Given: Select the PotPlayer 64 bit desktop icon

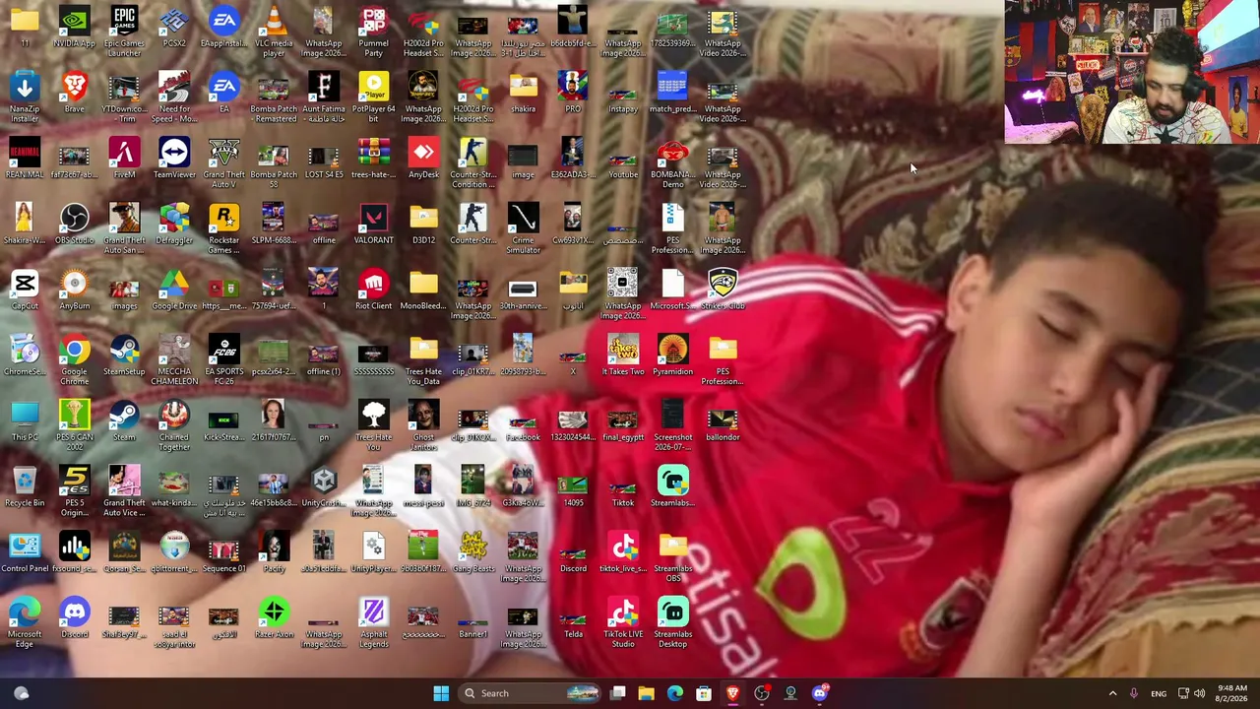Looking at the screenshot, I should click(x=373, y=97).
